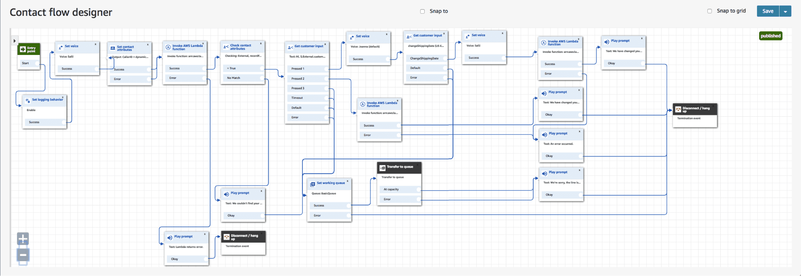Click the Save button
801x276 pixels.
point(768,11)
